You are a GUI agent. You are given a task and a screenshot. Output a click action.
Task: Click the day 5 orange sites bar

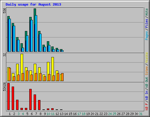[x=27, y=76]
